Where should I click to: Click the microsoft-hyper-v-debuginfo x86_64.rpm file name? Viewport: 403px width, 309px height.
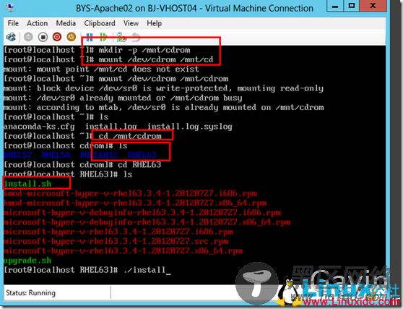point(147,222)
